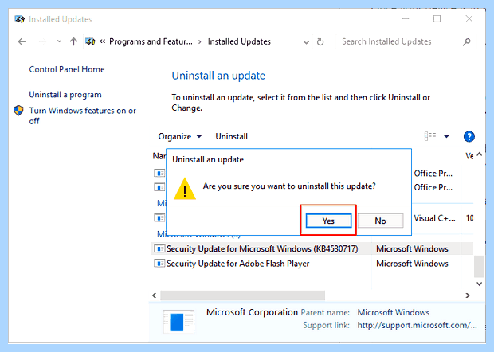Image resolution: width=494 pixels, height=352 pixels.
Task: Click the details pane update thumbnail
Action: click(178, 322)
